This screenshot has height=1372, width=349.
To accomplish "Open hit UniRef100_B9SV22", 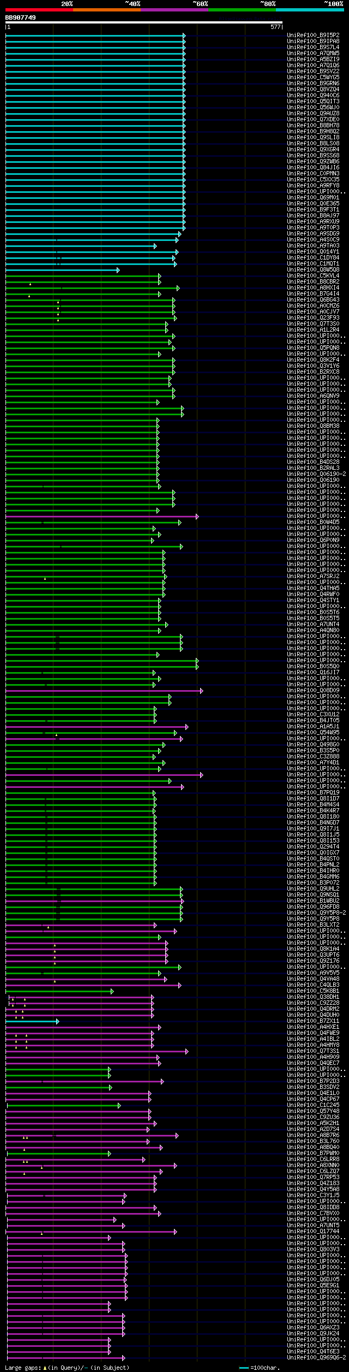I will 313,71.
